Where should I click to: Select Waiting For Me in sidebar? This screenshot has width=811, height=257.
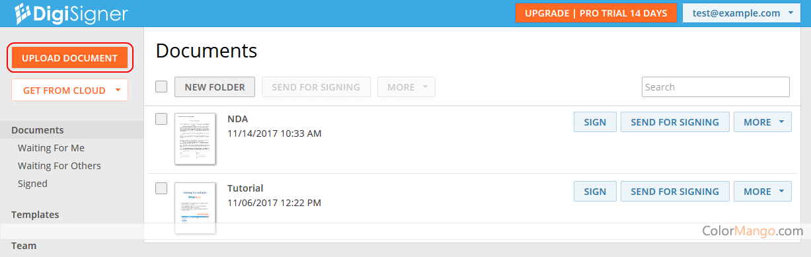(x=51, y=148)
